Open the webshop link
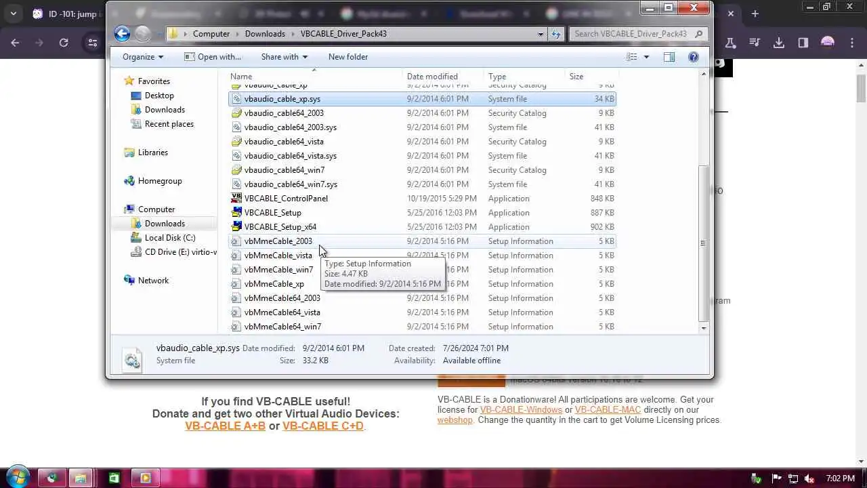867x488 pixels. click(454, 420)
